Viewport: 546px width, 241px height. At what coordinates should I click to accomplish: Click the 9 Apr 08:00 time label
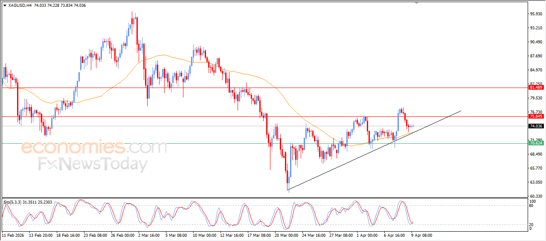pyautogui.click(x=422, y=235)
